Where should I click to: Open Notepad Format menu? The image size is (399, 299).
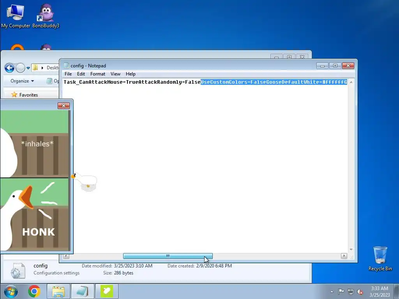click(x=98, y=74)
